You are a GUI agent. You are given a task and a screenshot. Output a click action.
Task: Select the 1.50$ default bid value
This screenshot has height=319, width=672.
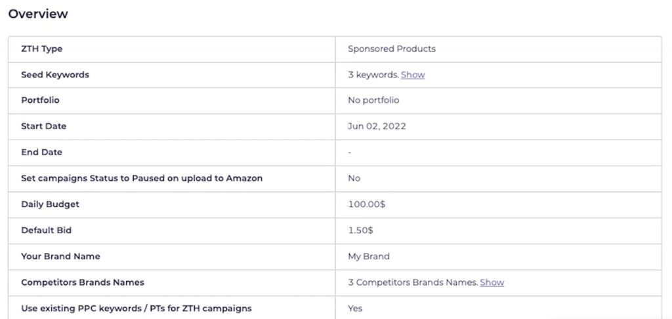[x=360, y=231]
